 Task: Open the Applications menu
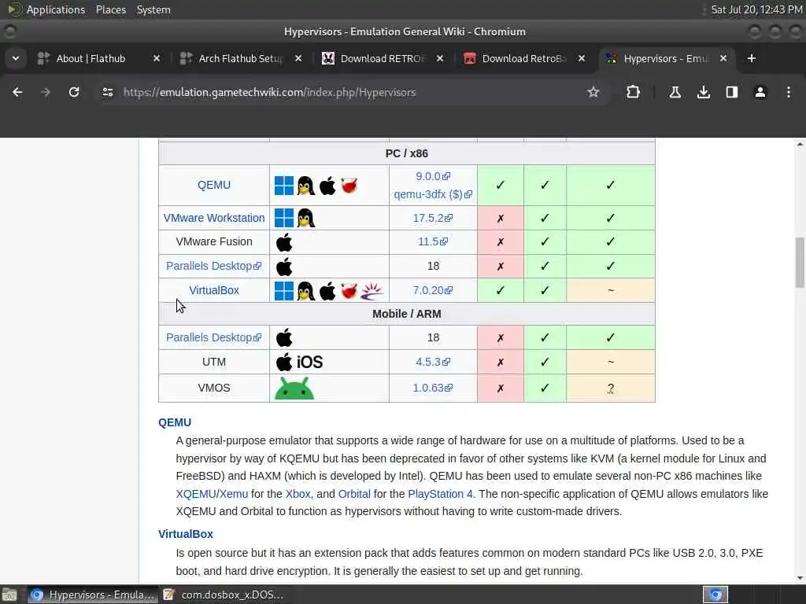(x=56, y=9)
